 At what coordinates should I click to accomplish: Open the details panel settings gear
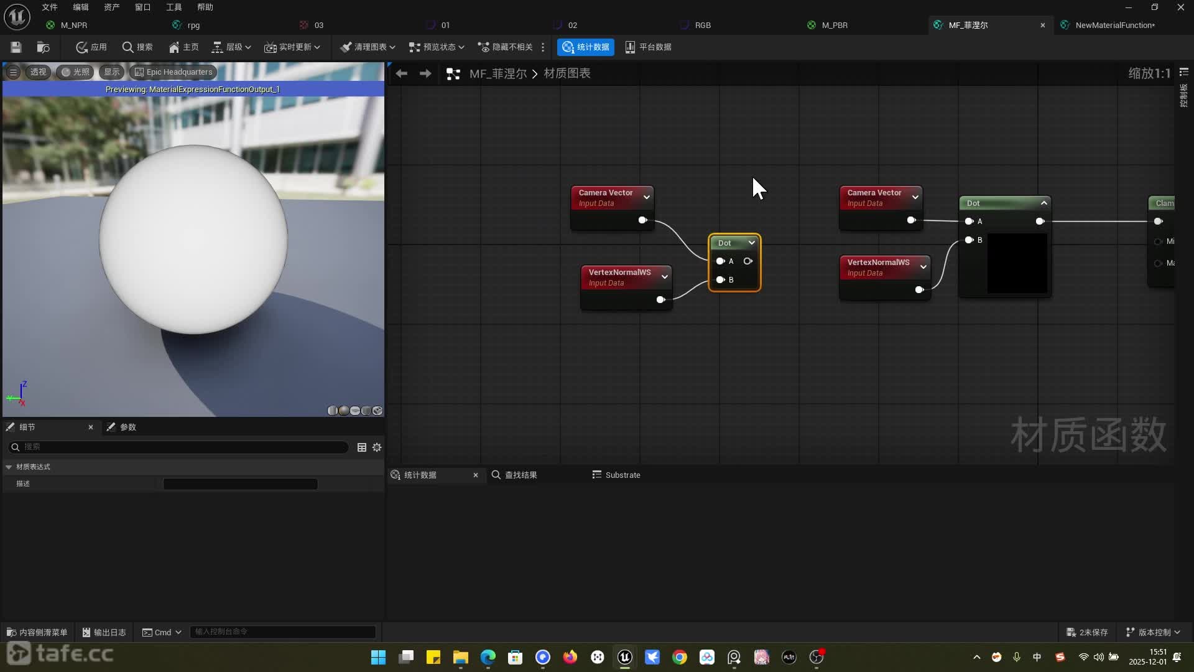coord(377,447)
